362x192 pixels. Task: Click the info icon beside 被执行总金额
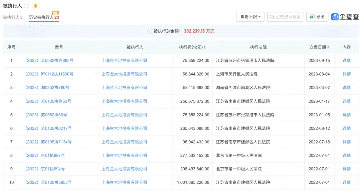(149, 31)
